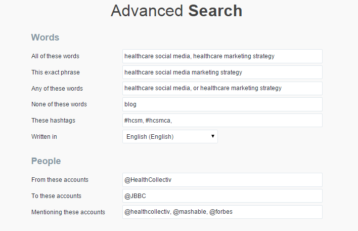Viewport: 358px width, 231px height.
Task: Select the 'Any of these words' input
Action: tap(222, 88)
